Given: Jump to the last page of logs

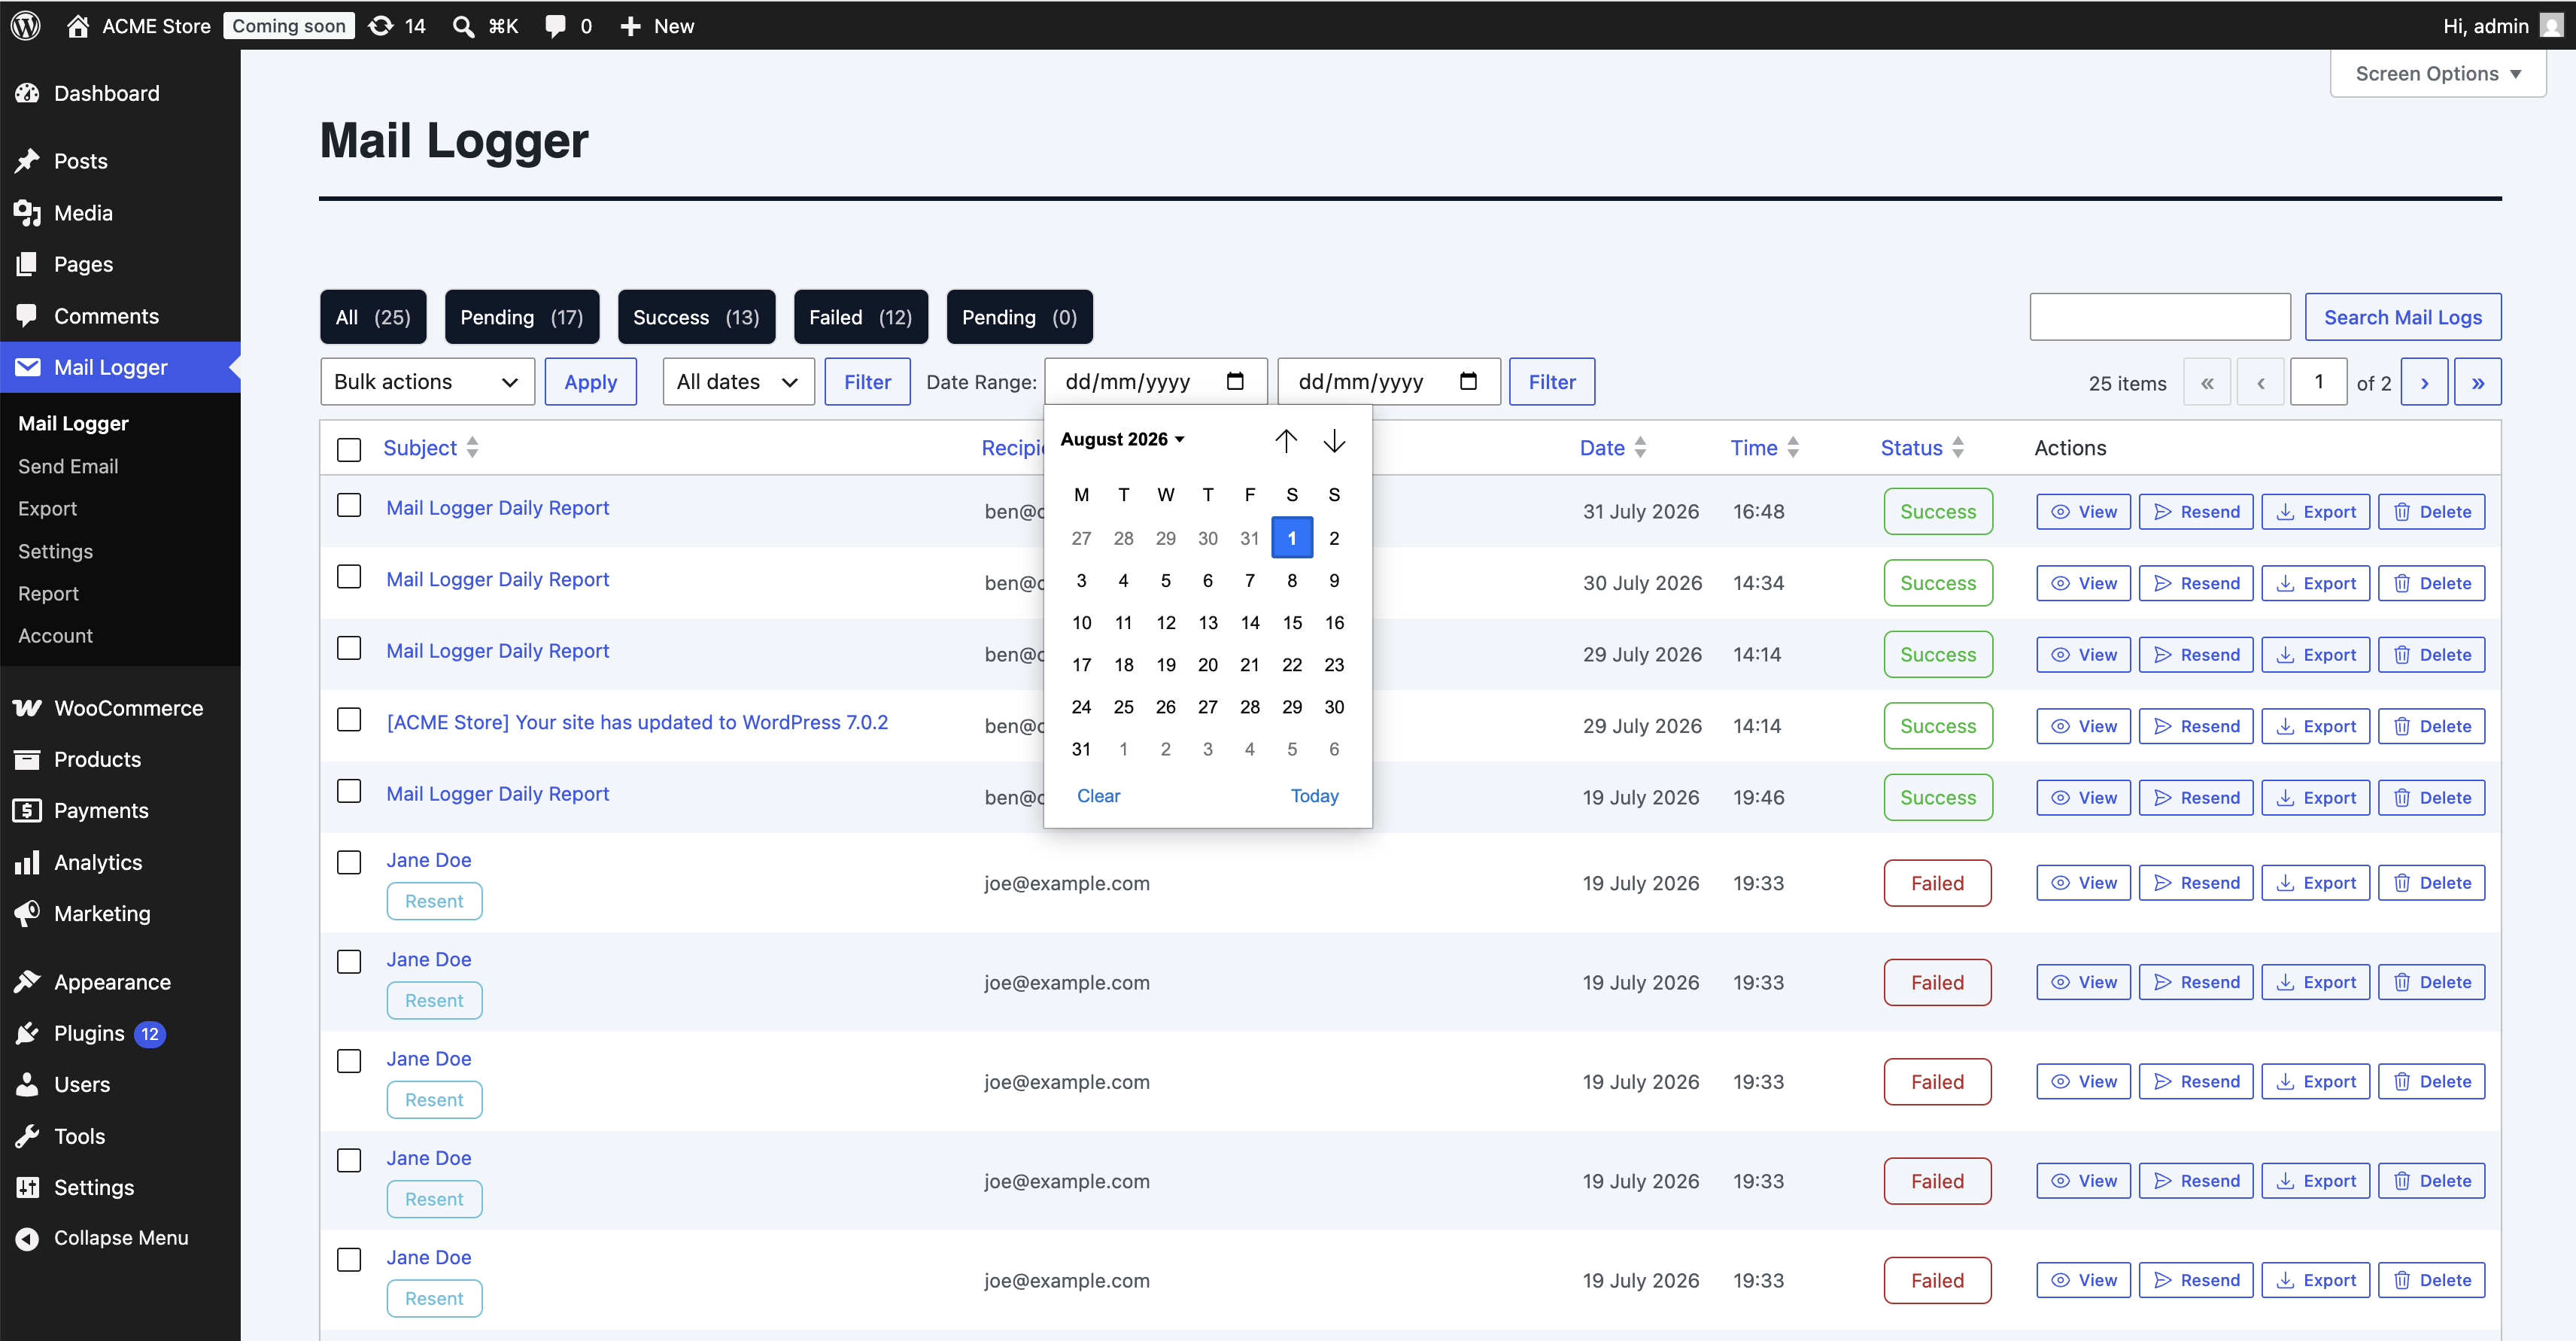Looking at the screenshot, I should tap(2478, 382).
